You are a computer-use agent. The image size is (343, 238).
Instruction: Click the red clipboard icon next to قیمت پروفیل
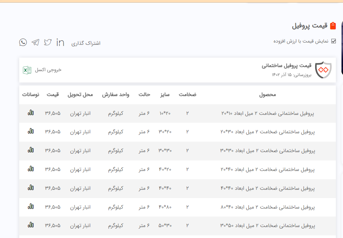pyautogui.click(x=333, y=26)
